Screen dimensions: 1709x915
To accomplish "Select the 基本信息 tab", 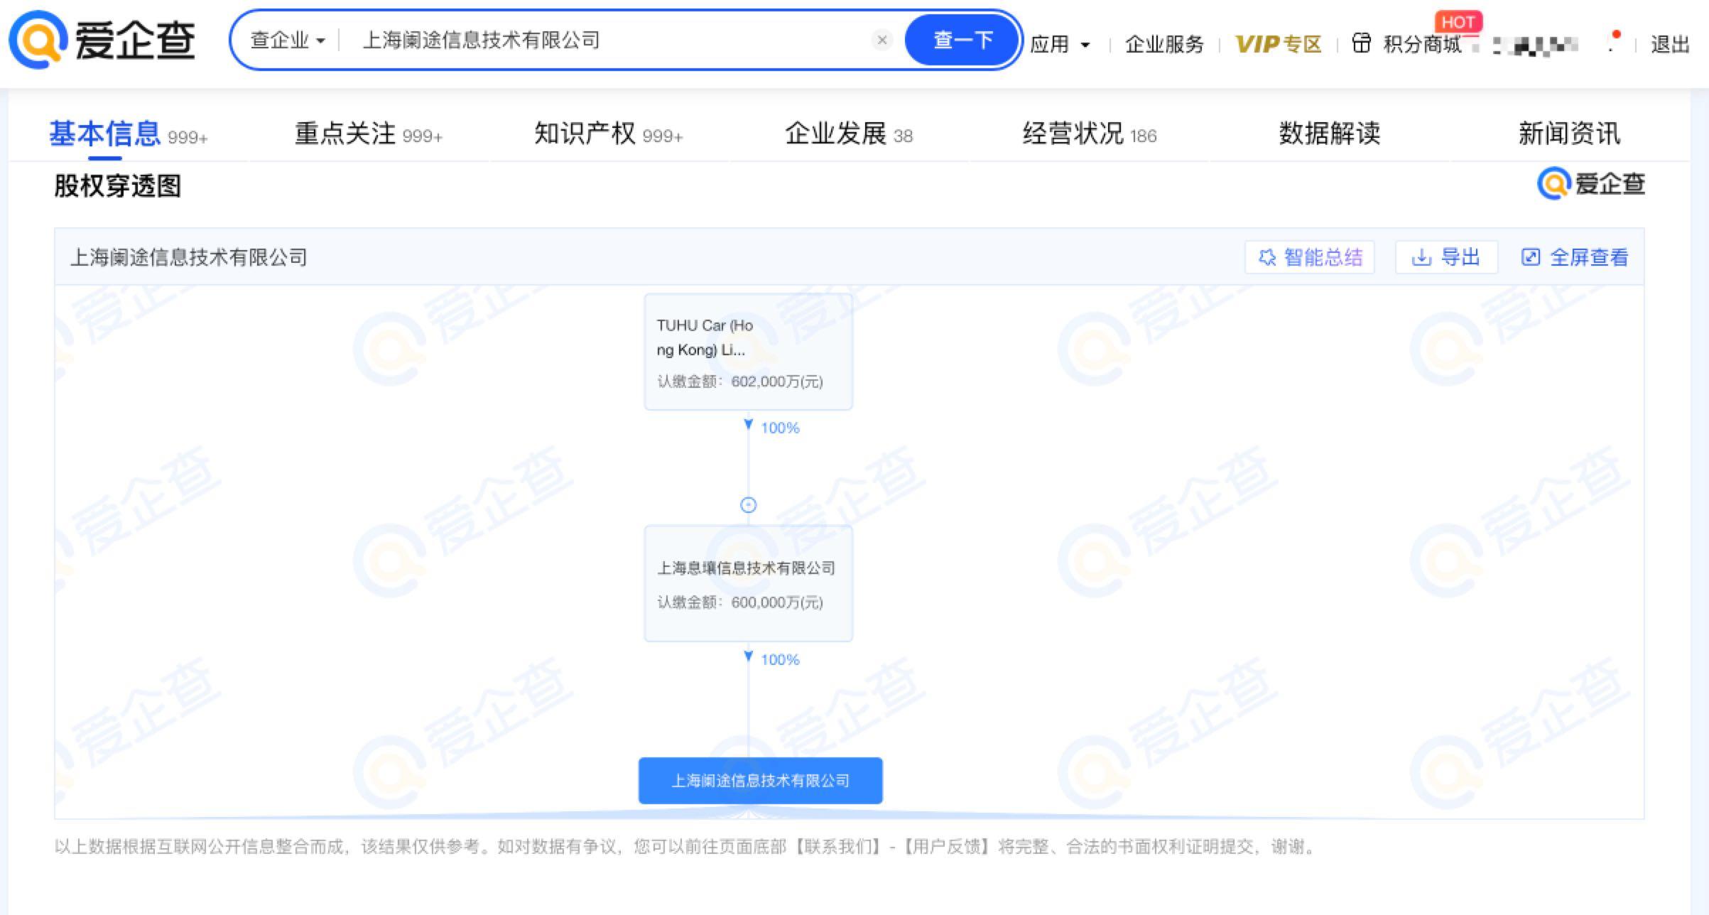I will pos(128,134).
